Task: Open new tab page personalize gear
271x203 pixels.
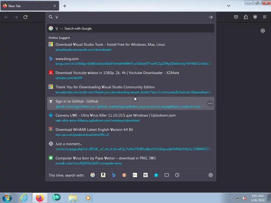Action: tap(263, 31)
